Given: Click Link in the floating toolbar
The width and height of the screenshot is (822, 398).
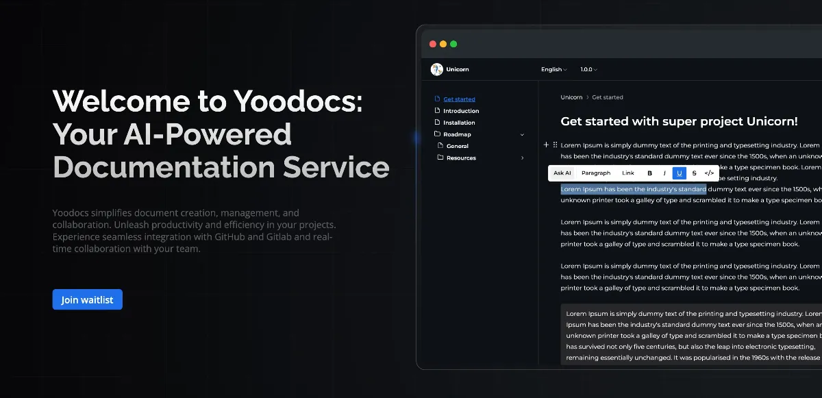Looking at the screenshot, I should click(628, 173).
